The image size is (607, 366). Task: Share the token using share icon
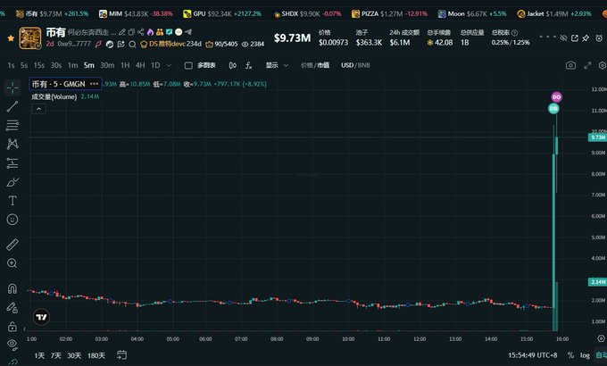tap(141, 32)
